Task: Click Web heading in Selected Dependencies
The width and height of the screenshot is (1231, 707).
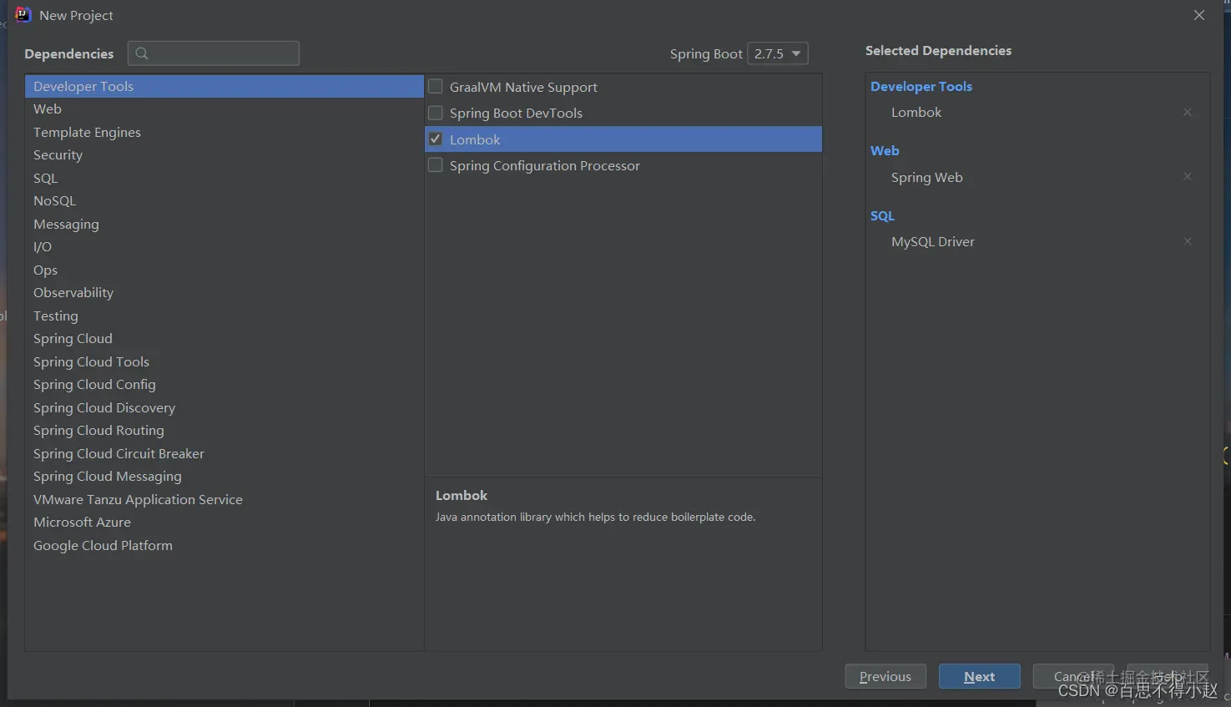Action: [885, 150]
